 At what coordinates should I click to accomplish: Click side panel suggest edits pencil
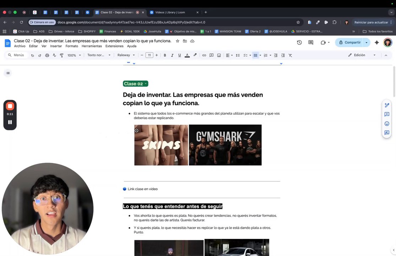click(387, 105)
